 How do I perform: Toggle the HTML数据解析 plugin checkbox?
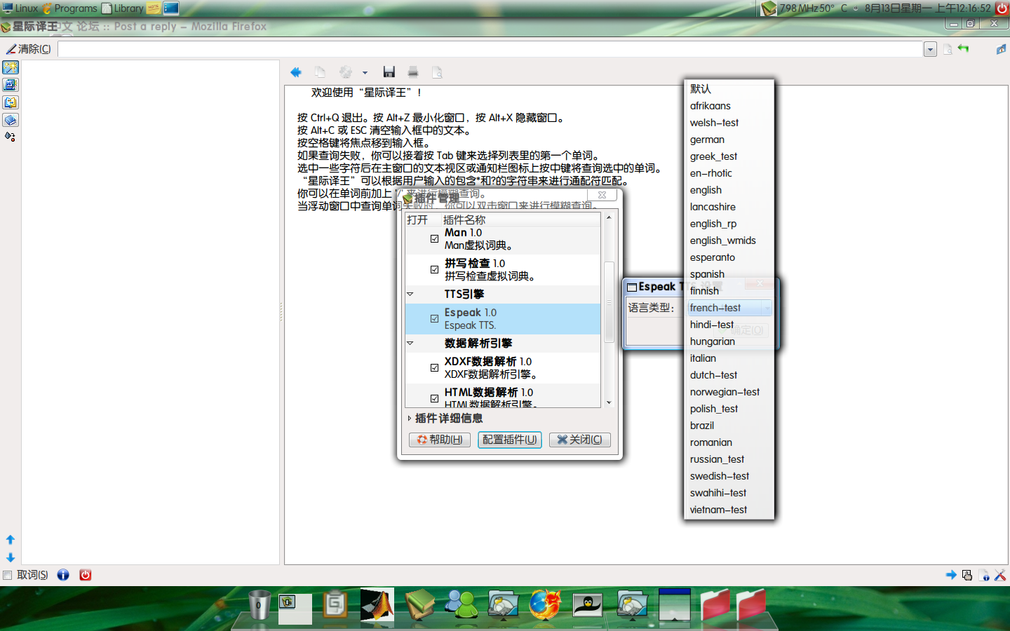pyautogui.click(x=435, y=398)
